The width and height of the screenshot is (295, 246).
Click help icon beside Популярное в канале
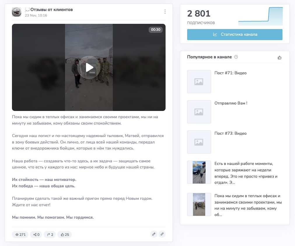(236, 57)
